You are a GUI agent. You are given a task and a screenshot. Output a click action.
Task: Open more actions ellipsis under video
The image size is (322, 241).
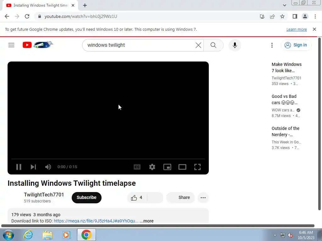[203, 198]
